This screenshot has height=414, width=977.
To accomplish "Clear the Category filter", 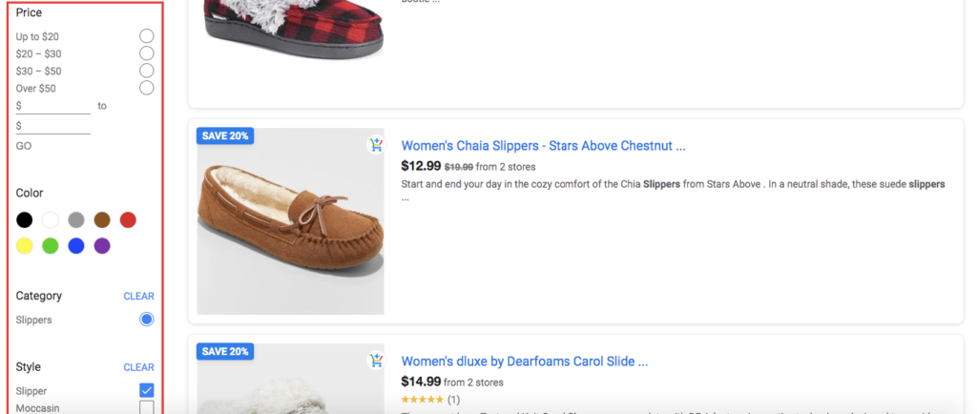I will (138, 297).
